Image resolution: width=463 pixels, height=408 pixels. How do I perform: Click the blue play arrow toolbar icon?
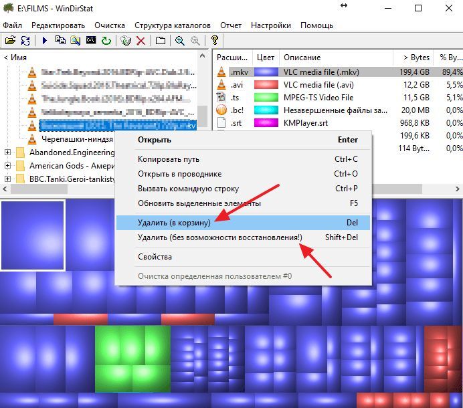point(45,40)
